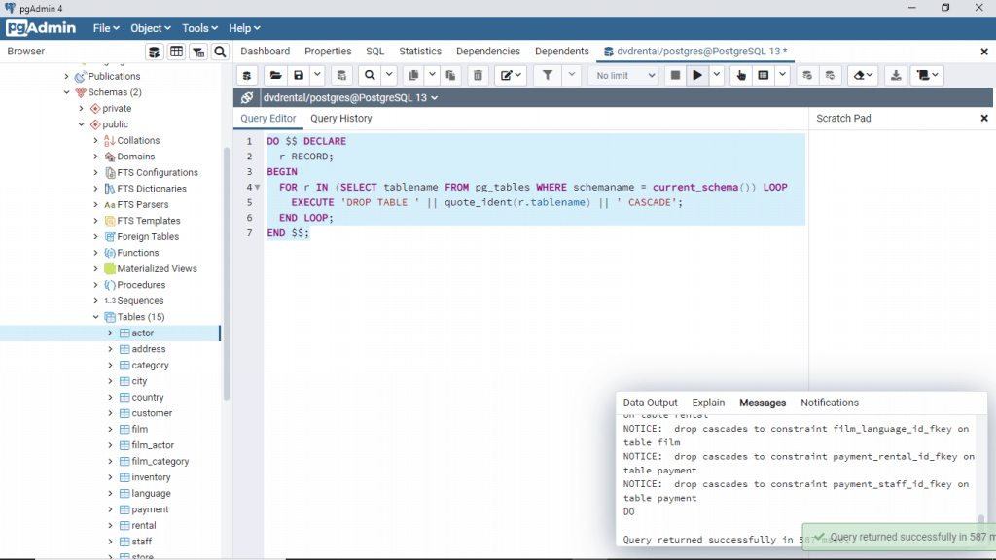Open Search Objects magnifier in Browser
996x560 pixels.
click(x=221, y=52)
